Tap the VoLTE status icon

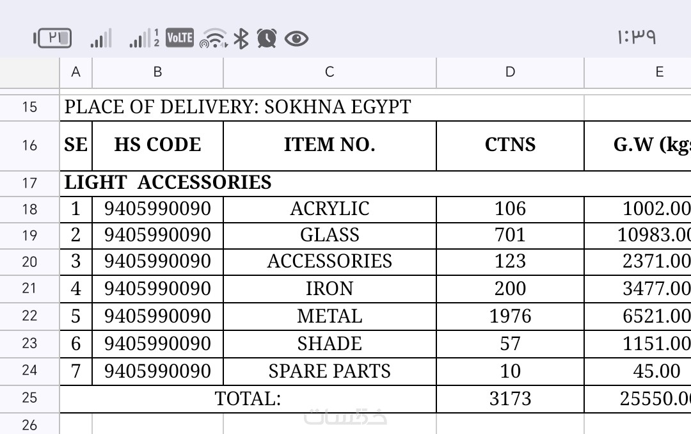[179, 38]
